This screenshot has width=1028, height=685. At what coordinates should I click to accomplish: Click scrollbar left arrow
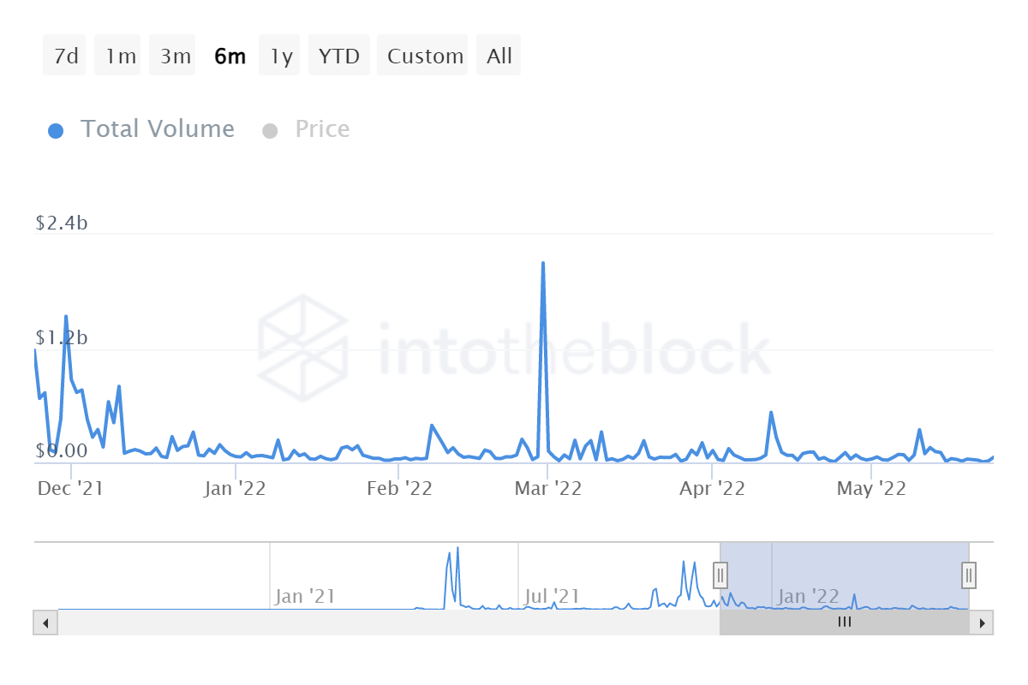tap(45, 622)
